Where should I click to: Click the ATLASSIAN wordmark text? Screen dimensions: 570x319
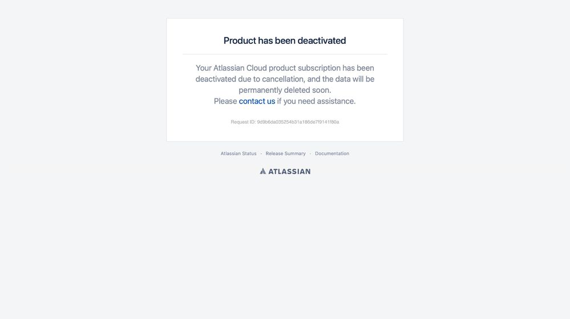pos(289,171)
